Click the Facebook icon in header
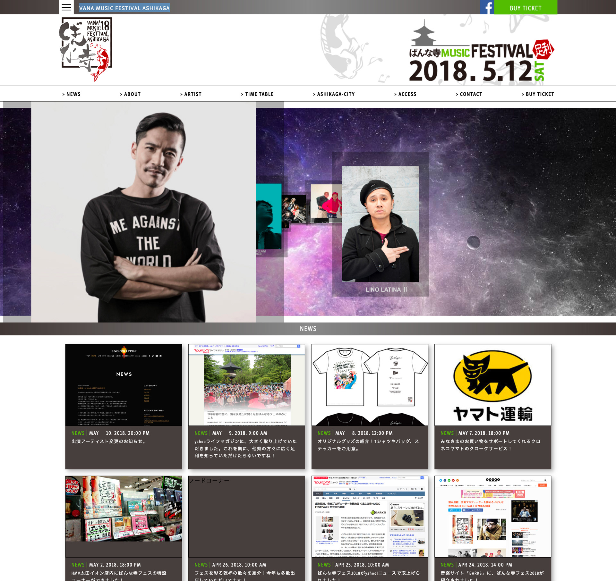 point(487,7)
